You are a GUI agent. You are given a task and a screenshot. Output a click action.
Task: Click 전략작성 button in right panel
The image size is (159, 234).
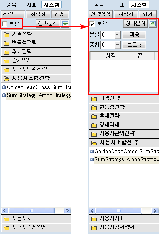[101, 14]
